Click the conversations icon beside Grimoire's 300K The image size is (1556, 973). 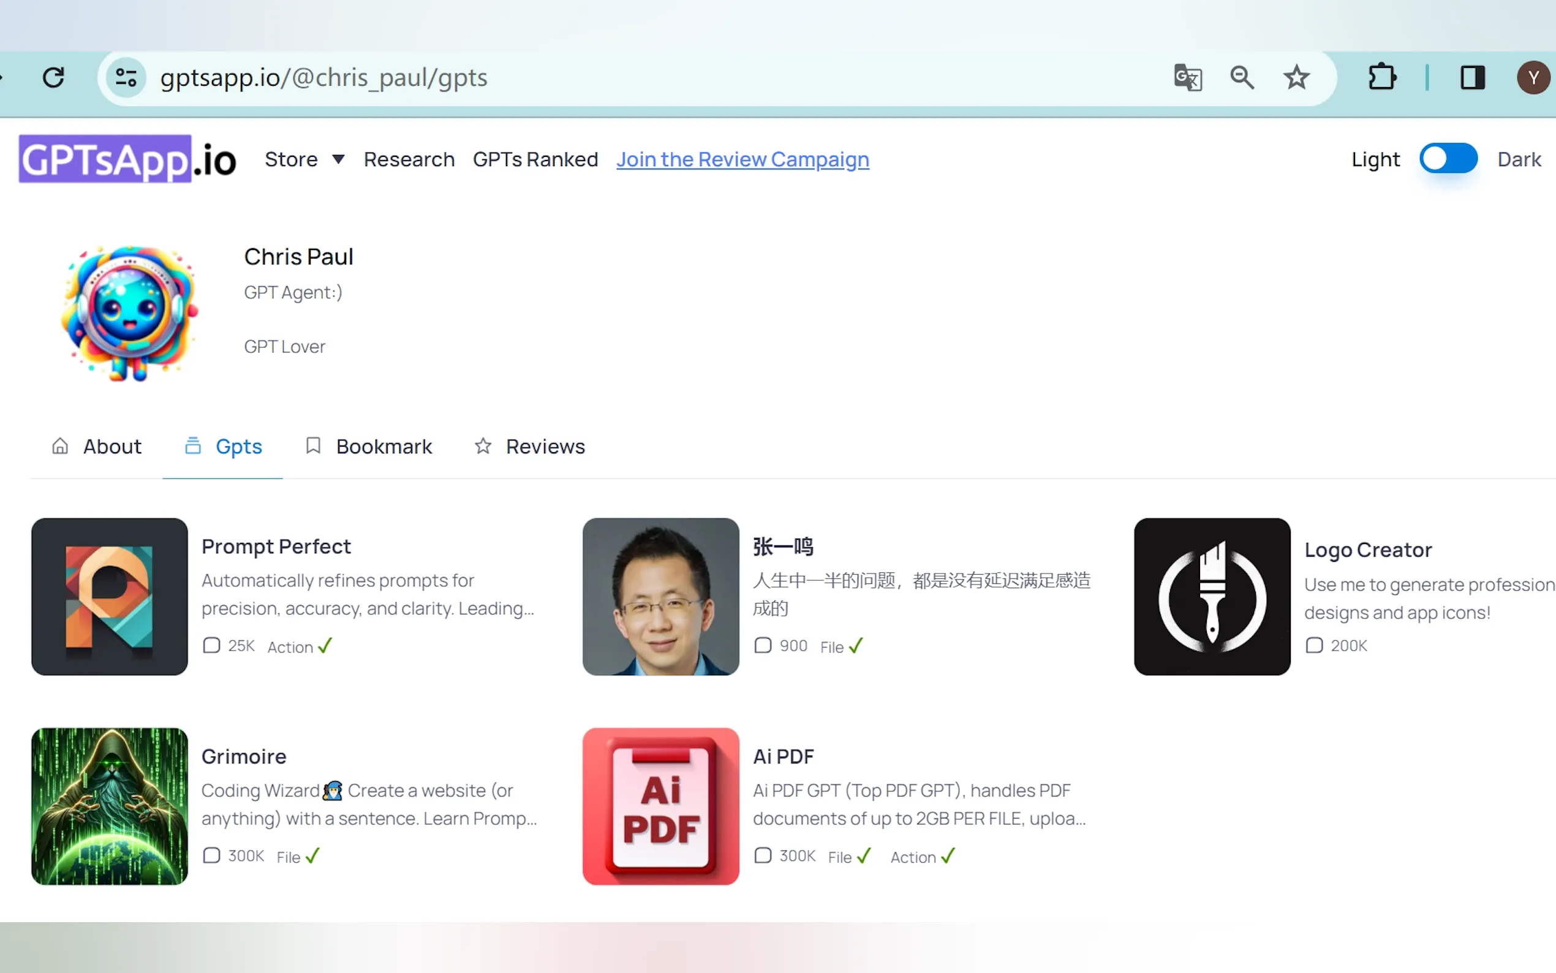coord(211,856)
